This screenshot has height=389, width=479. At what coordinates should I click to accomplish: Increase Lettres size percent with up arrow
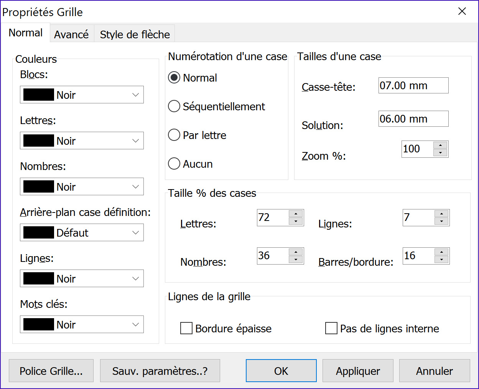[296, 214]
